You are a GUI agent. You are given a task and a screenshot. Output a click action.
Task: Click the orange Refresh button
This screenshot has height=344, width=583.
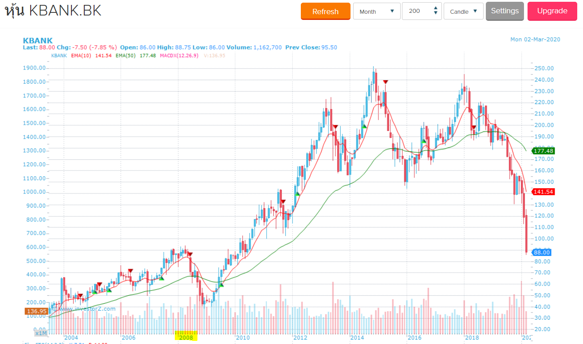[325, 12]
